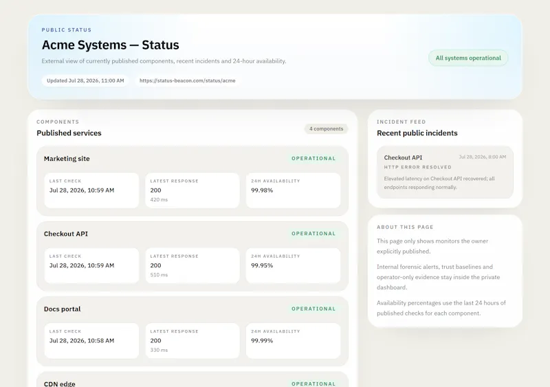Open the Checkout API incident title in feed
Screen dimensions: 550x387
pyautogui.click(x=403, y=157)
